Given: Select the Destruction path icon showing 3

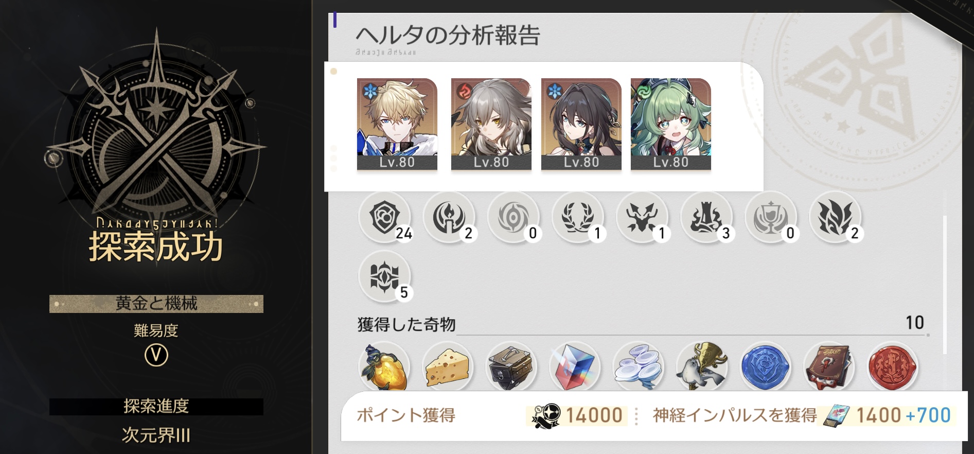Looking at the screenshot, I should (x=706, y=217).
